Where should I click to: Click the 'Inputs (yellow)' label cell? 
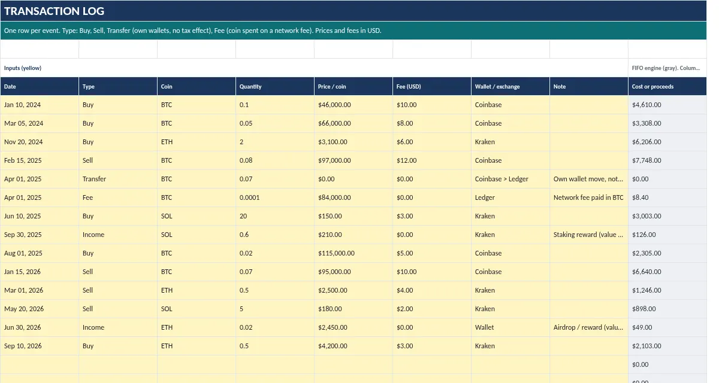(314, 68)
